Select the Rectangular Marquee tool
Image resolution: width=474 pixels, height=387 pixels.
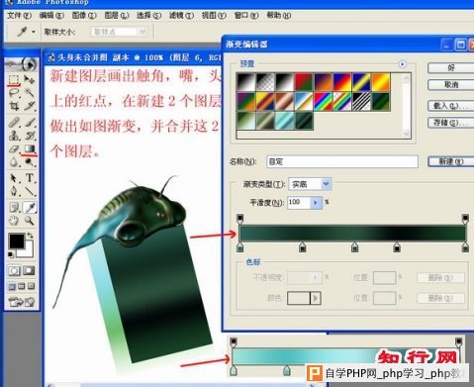click(14, 79)
